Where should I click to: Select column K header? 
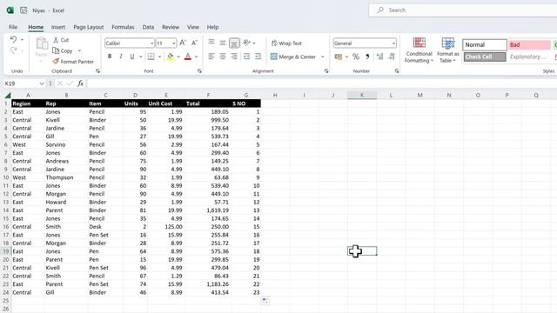pyautogui.click(x=362, y=95)
